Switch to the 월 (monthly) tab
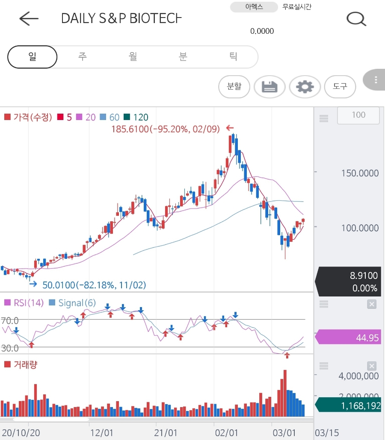 (x=133, y=57)
